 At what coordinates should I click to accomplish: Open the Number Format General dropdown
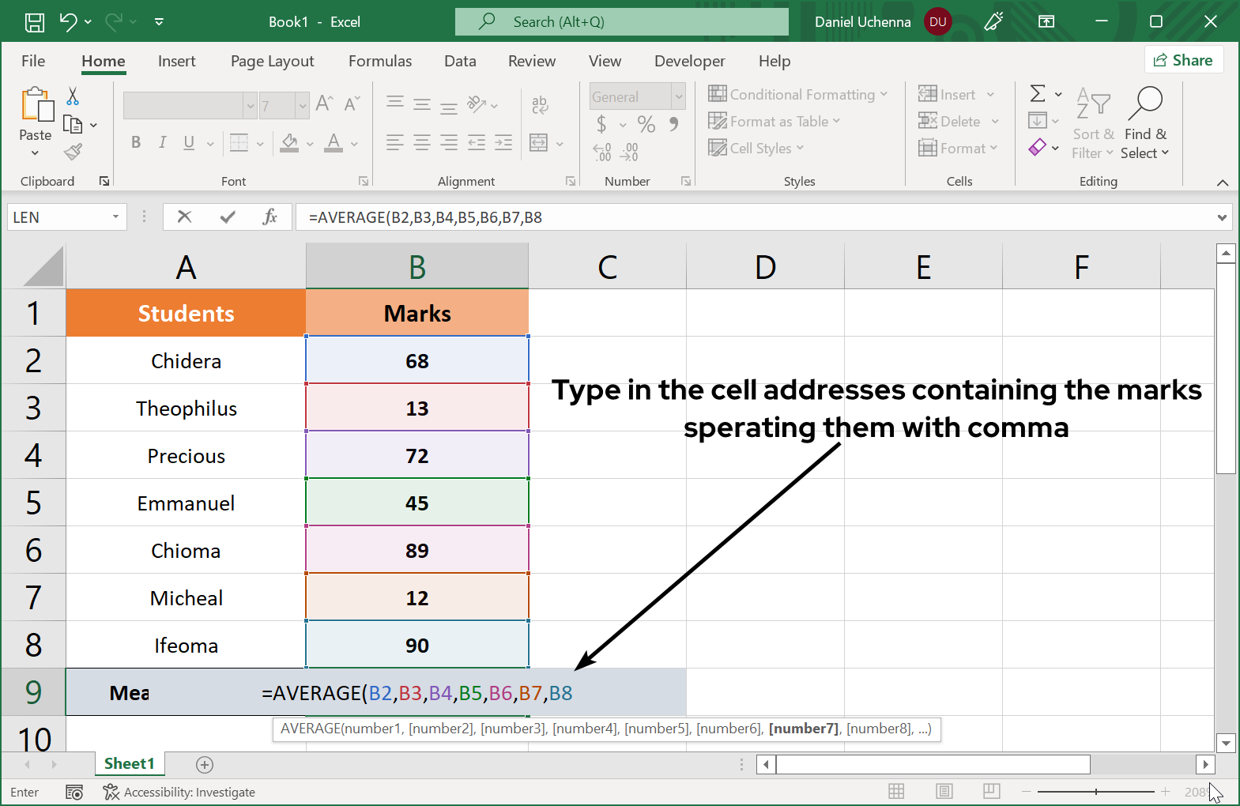click(x=678, y=97)
